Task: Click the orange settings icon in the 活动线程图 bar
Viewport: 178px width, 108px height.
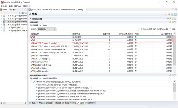Action: coord(170,19)
